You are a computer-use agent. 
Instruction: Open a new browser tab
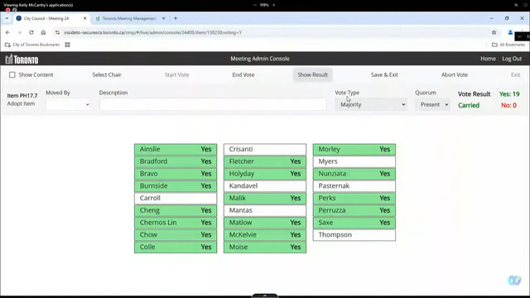pyautogui.click(x=176, y=18)
